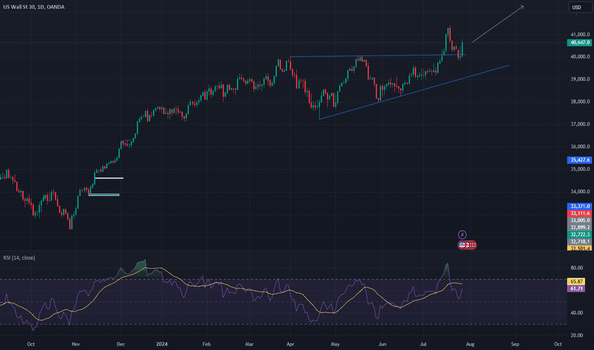Click the blue price label 35,427.6
This screenshot has height=350, width=594.
[579, 160]
